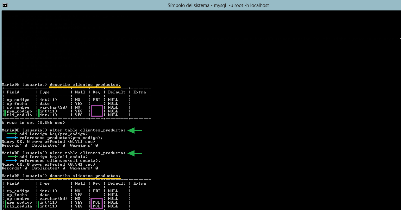Click blue arrow before references productos(pro_codigo)
This screenshot has width=401, height=210.
click(12, 138)
